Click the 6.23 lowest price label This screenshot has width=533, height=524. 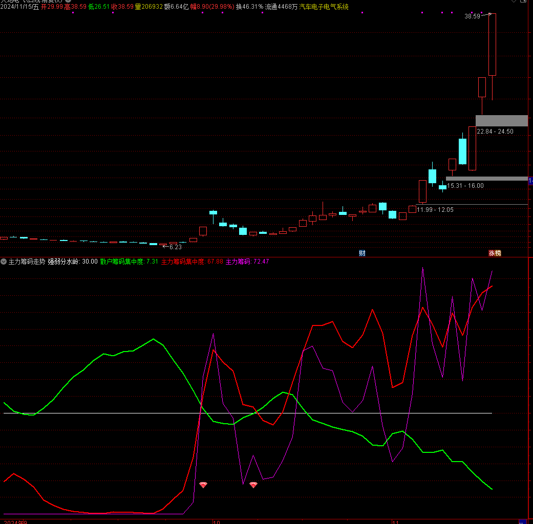pyautogui.click(x=176, y=247)
